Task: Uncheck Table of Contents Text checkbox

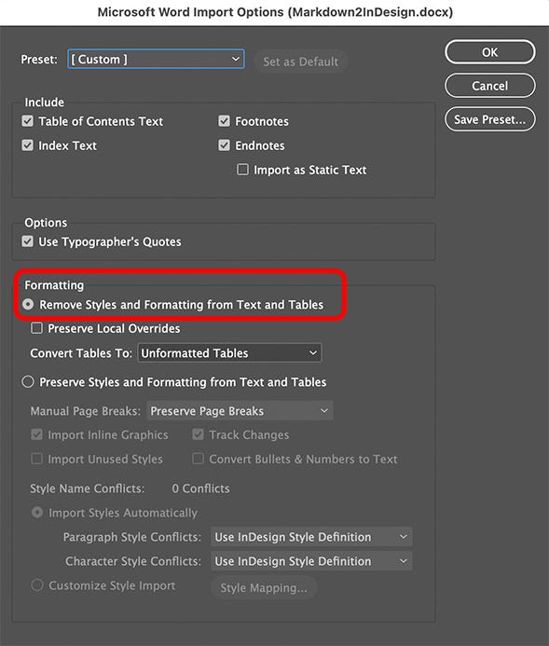Action: [x=28, y=121]
